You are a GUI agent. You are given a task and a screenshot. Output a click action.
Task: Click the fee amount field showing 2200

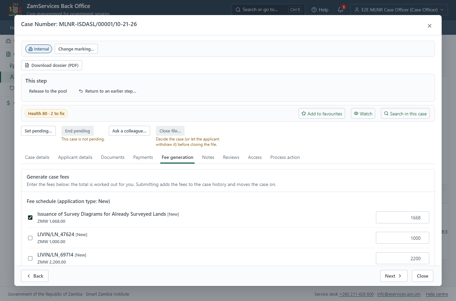coord(403,258)
